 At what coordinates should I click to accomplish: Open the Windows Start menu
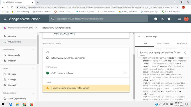click(x=3, y=104)
